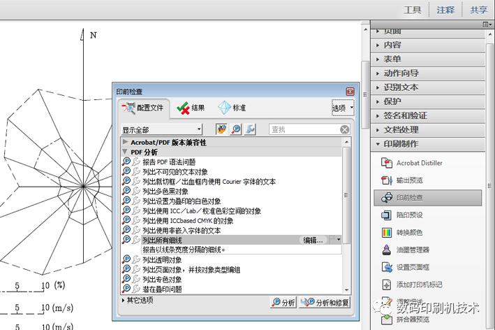Select 列出页面对象，并按对象类型编组 check
The height and width of the screenshot is (330, 495).
click(191, 270)
